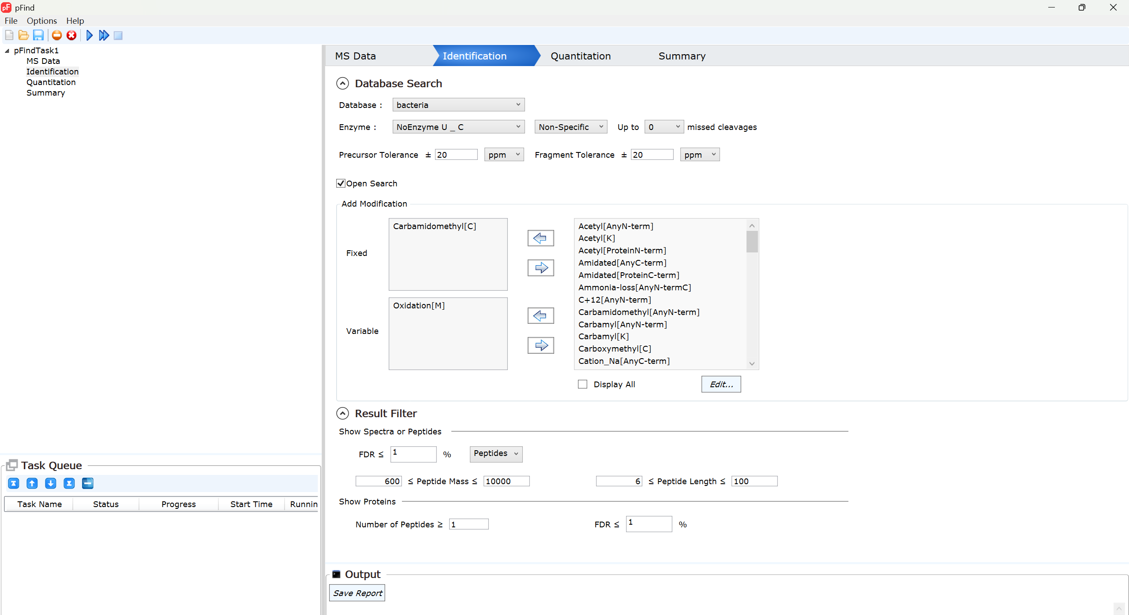Viewport: 1129px width, 615px height.
Task: Click the peptide FDR percent input field
Action: click(x=413, y=454)
